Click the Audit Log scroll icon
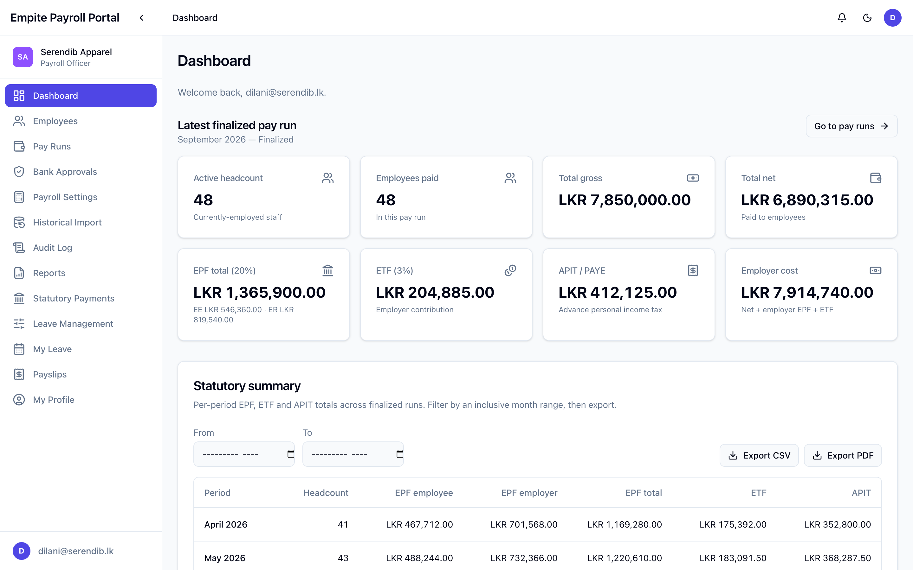913x570 pixels. 19,248
